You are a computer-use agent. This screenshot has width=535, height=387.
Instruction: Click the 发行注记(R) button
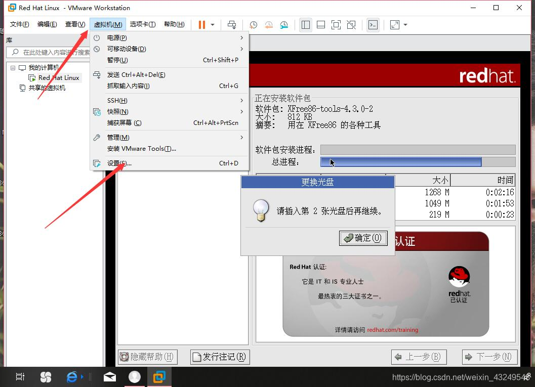[x=220, y=357]
